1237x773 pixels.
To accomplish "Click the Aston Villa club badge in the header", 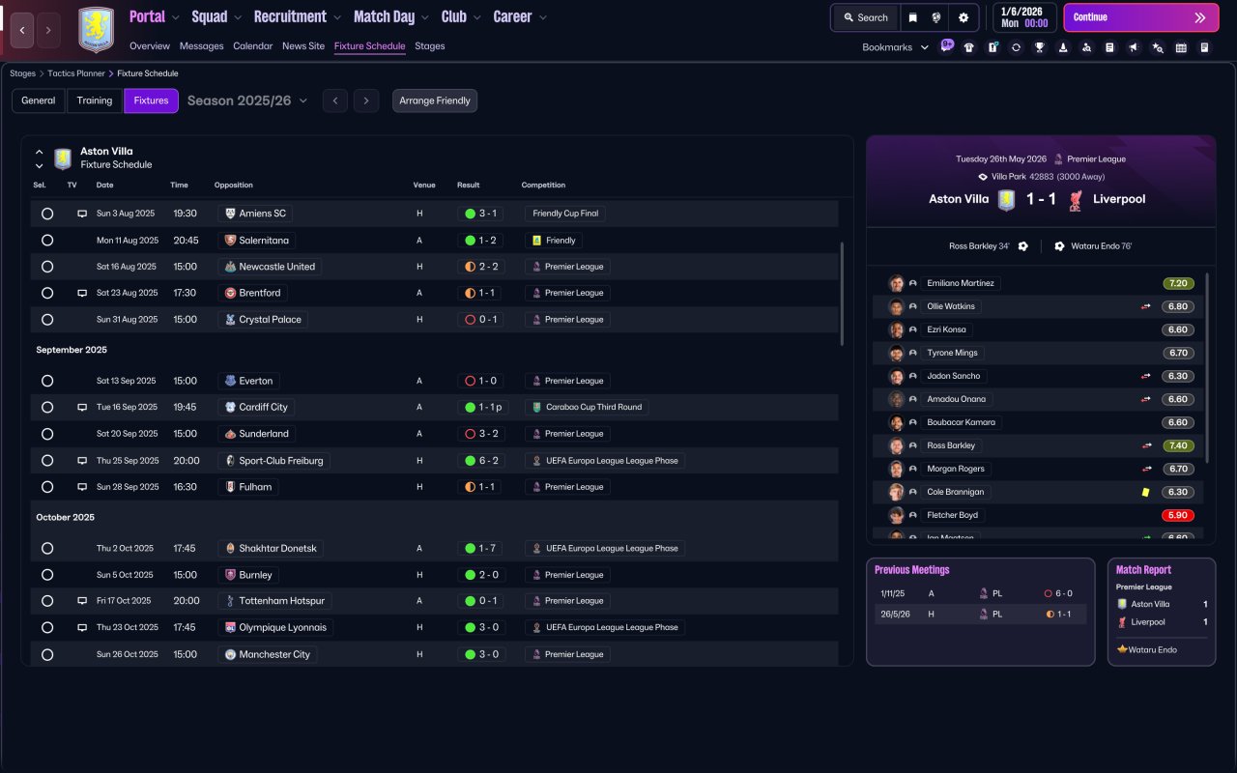I will click(x=96, y=30).
